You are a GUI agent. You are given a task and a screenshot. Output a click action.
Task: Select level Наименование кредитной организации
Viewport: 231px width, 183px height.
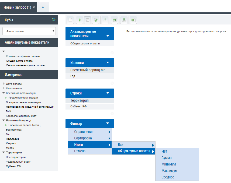pyautogui.click(x=30, y=107)
